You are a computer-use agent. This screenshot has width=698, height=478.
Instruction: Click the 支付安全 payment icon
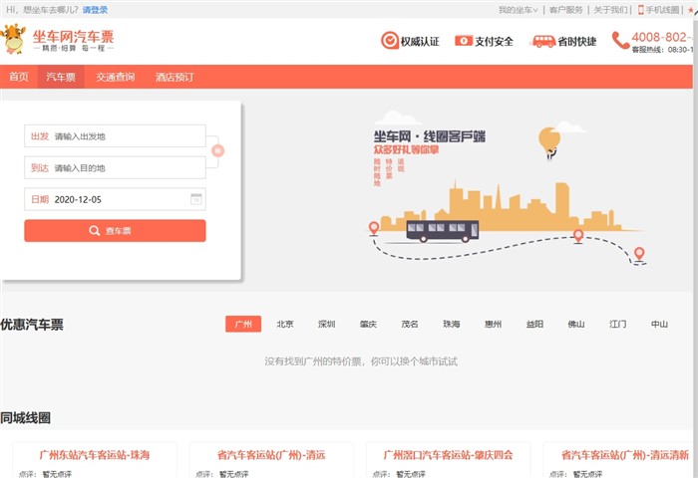463,41
